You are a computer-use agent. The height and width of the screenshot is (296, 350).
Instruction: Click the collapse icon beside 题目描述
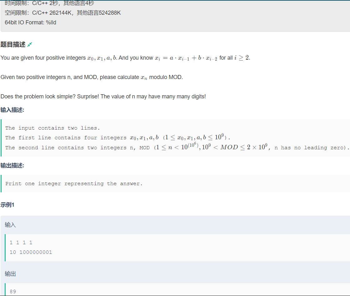pyautogui.click(x=30, y=45)
